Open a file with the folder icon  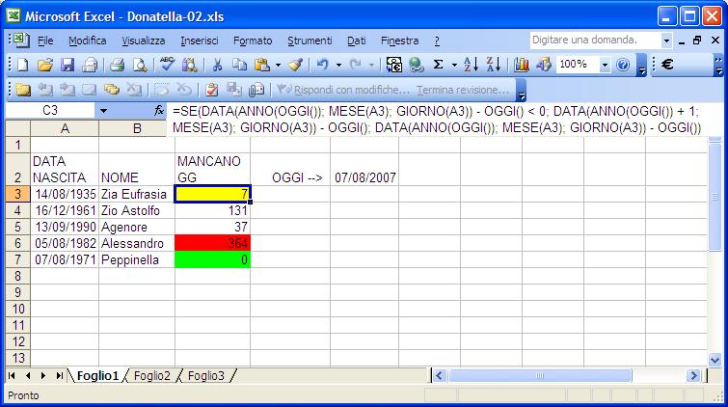click(44, 65)
